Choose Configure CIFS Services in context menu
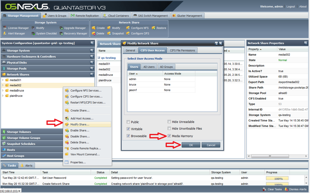This screenshot has height=193, width=310. point(87,97)
